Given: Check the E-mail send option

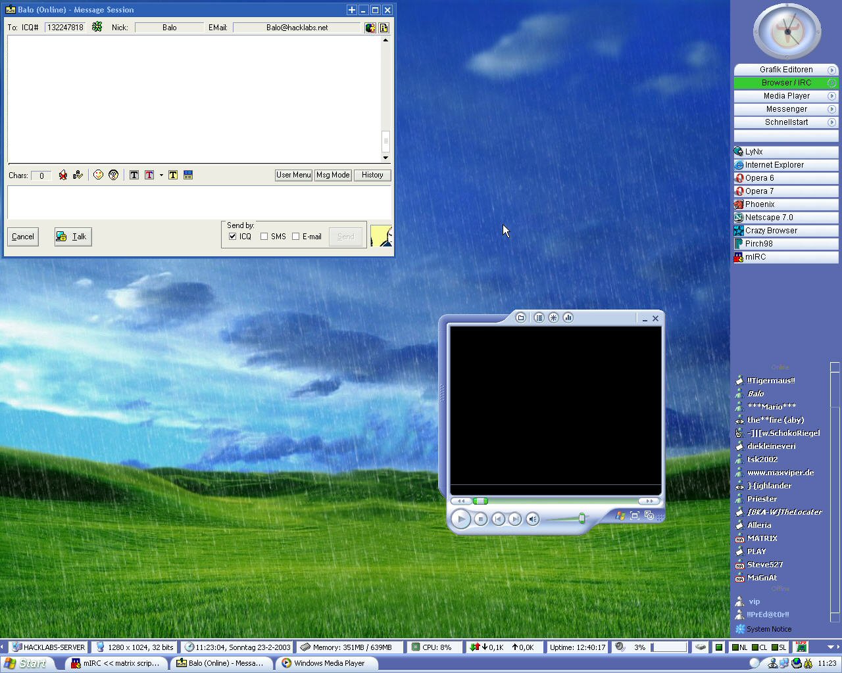Looking at the screenshot, I should coord(296,237).
